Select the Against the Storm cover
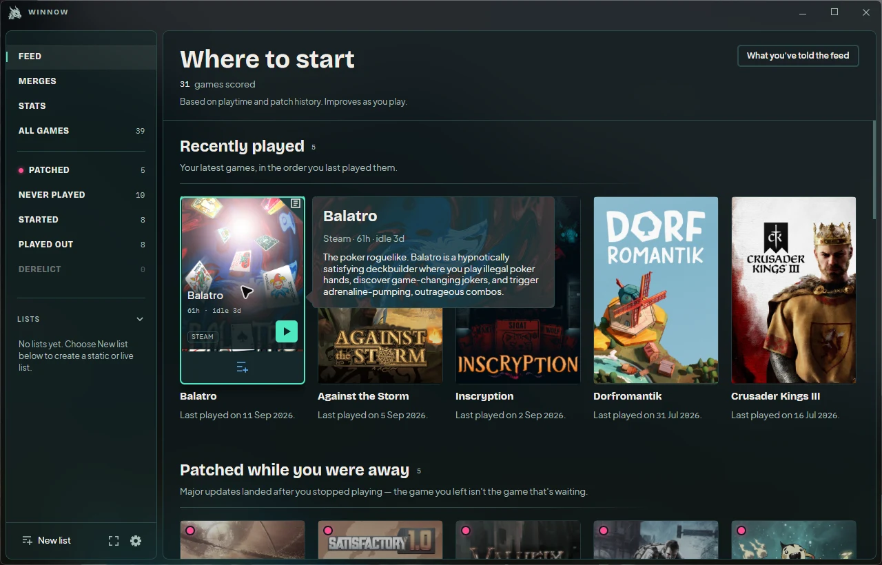Image resolution: width=882 pixels, height=565 pixels. 380,346
